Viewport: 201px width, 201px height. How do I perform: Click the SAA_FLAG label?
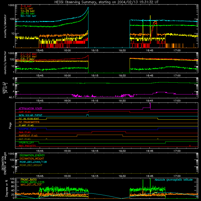click(x=25, y=132)
